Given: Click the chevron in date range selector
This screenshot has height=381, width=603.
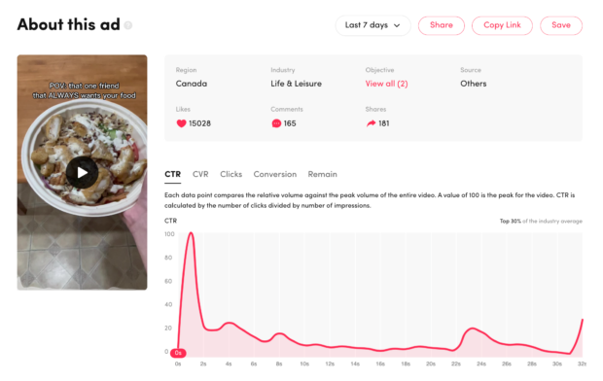Looking at the screenshot, I should (397, 26).
